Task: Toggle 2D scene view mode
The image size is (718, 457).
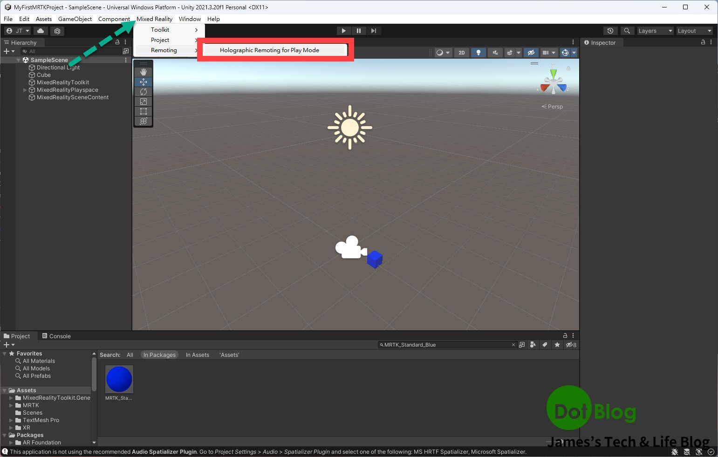Action: 461,53
